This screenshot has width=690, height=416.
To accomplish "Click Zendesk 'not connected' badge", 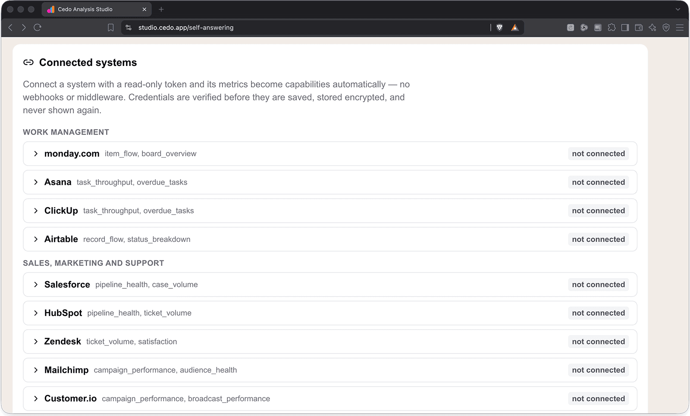I will tap(598, 341).
